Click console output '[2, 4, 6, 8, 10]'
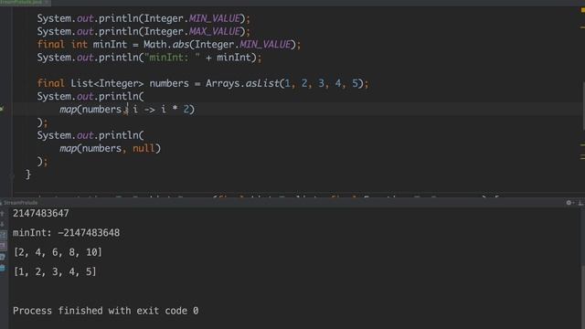This screenshot has width=585, height=329. click(x=58, y=252)
